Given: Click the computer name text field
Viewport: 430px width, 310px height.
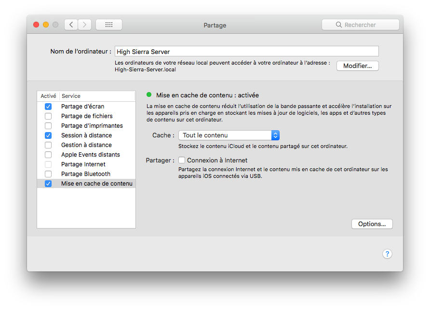Looking at the screenshot, I should click(246, 52).
